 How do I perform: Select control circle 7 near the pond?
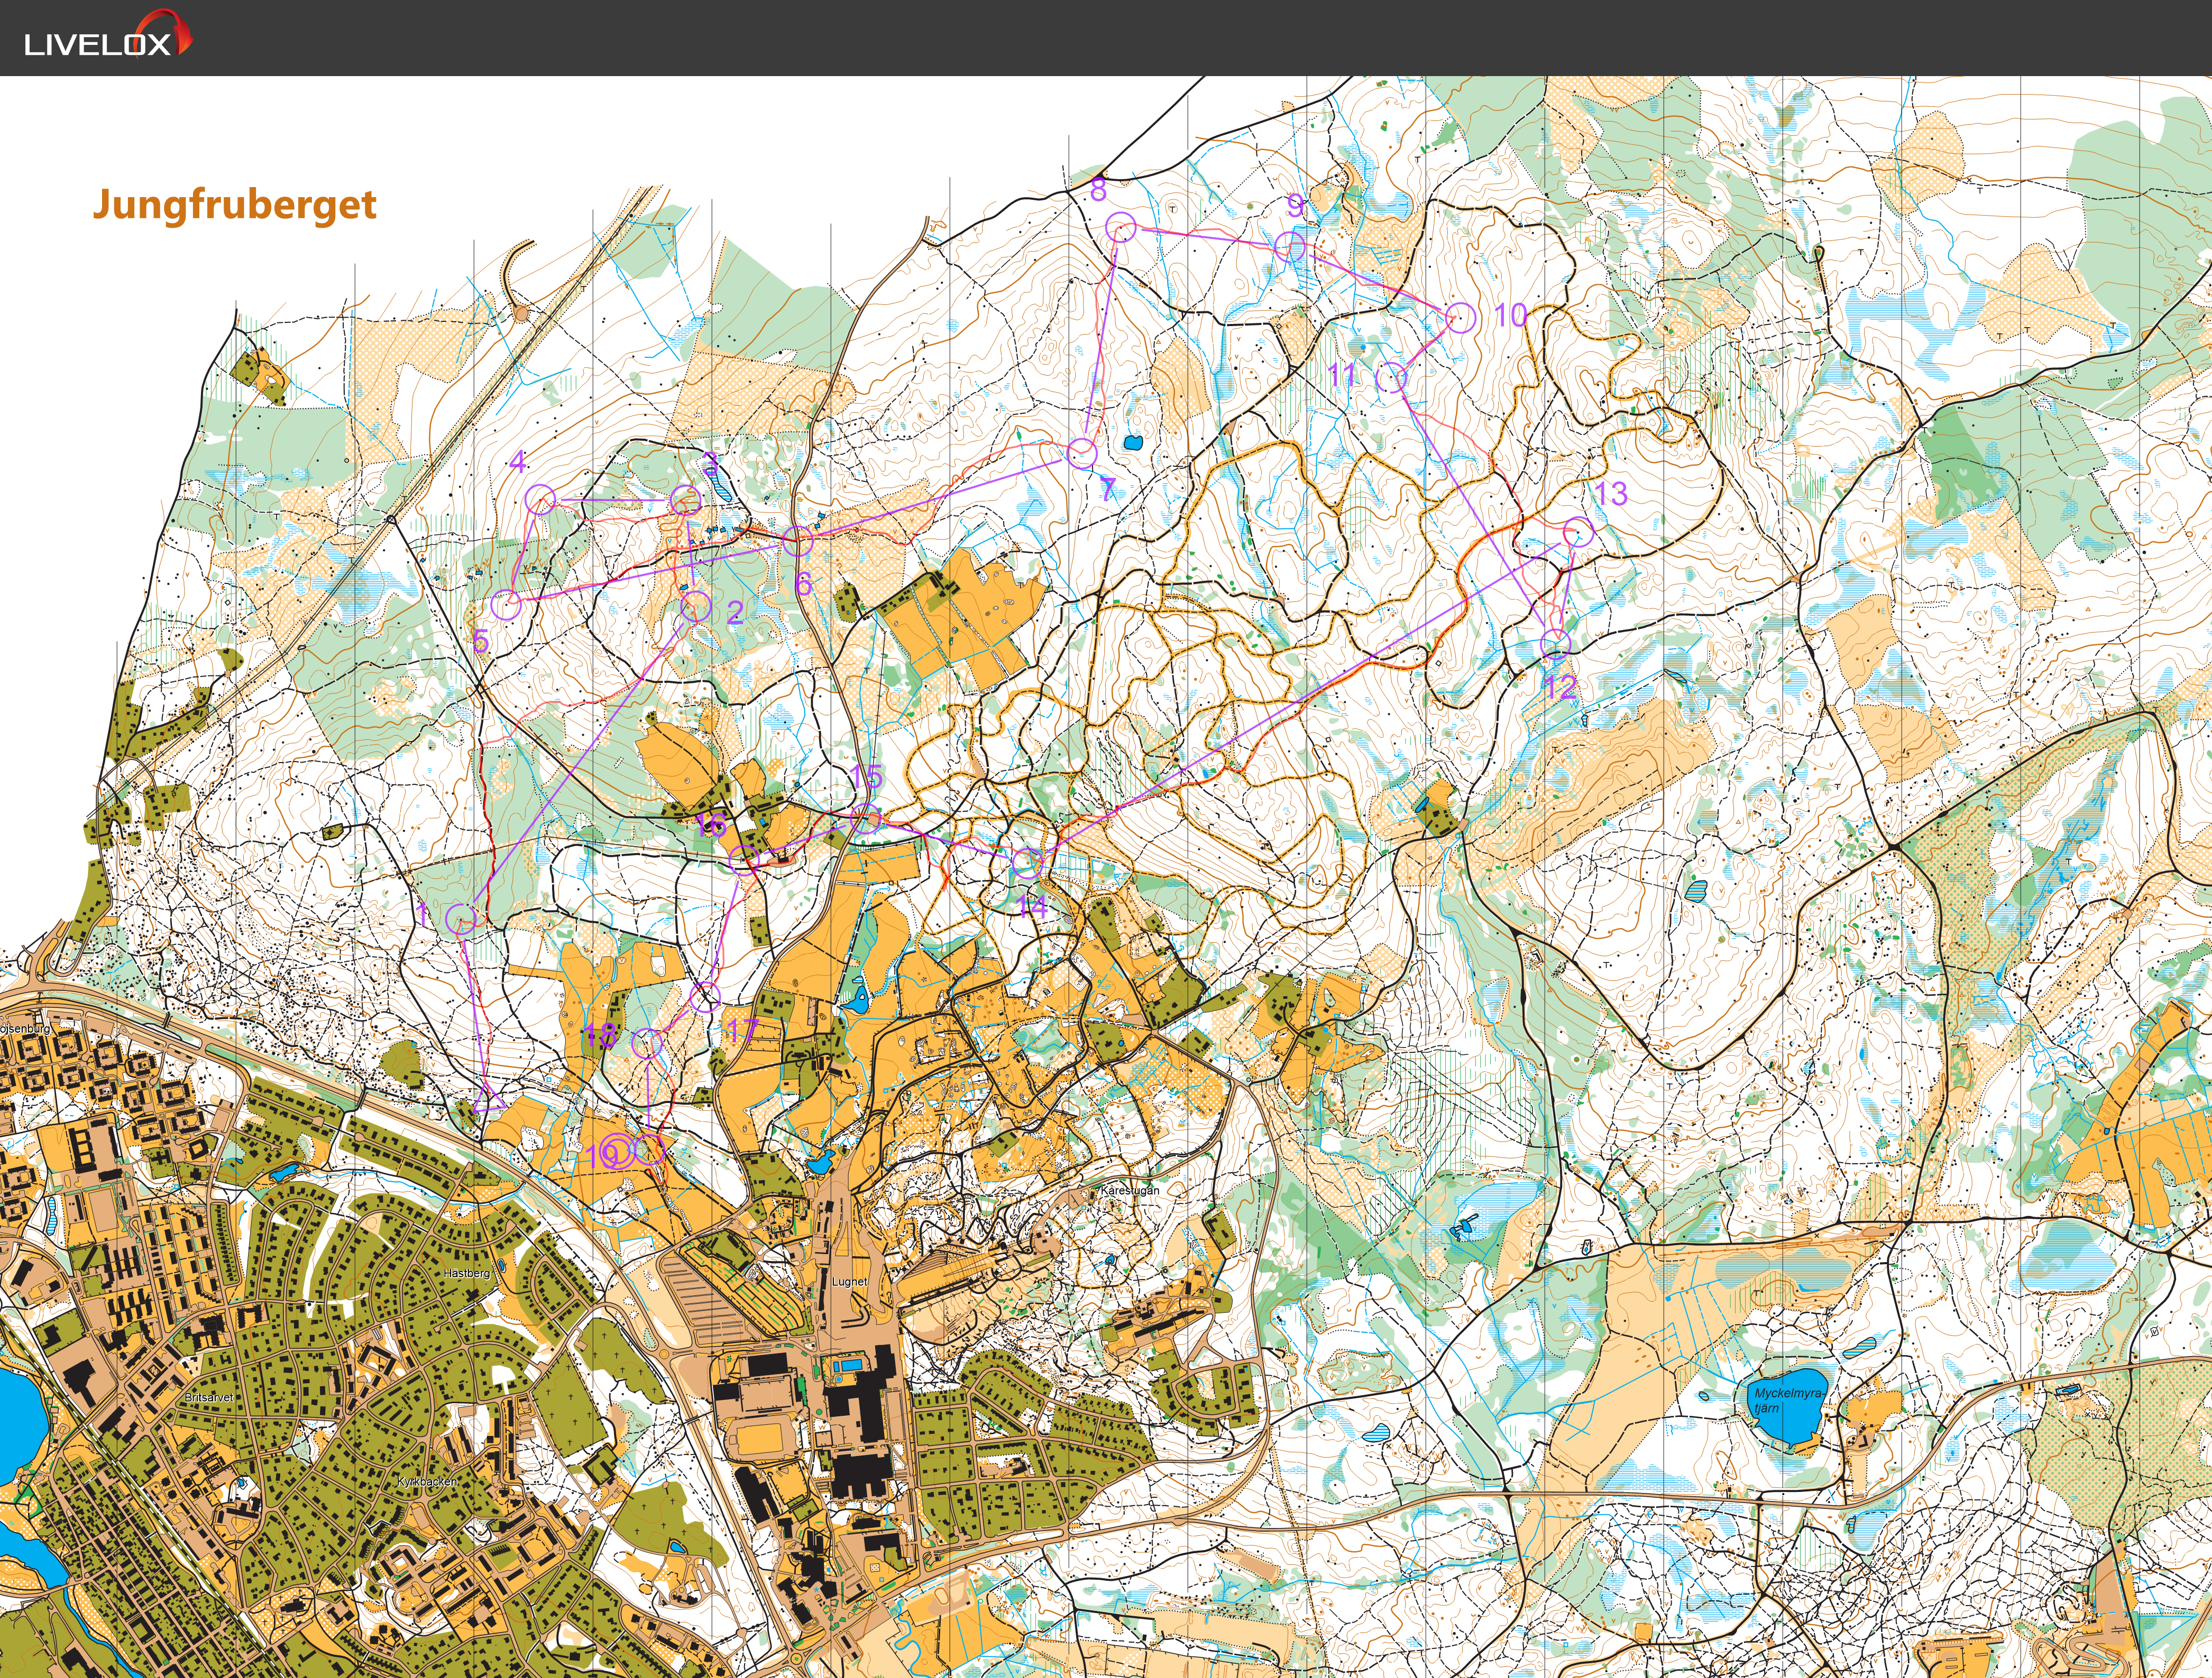1082,453
